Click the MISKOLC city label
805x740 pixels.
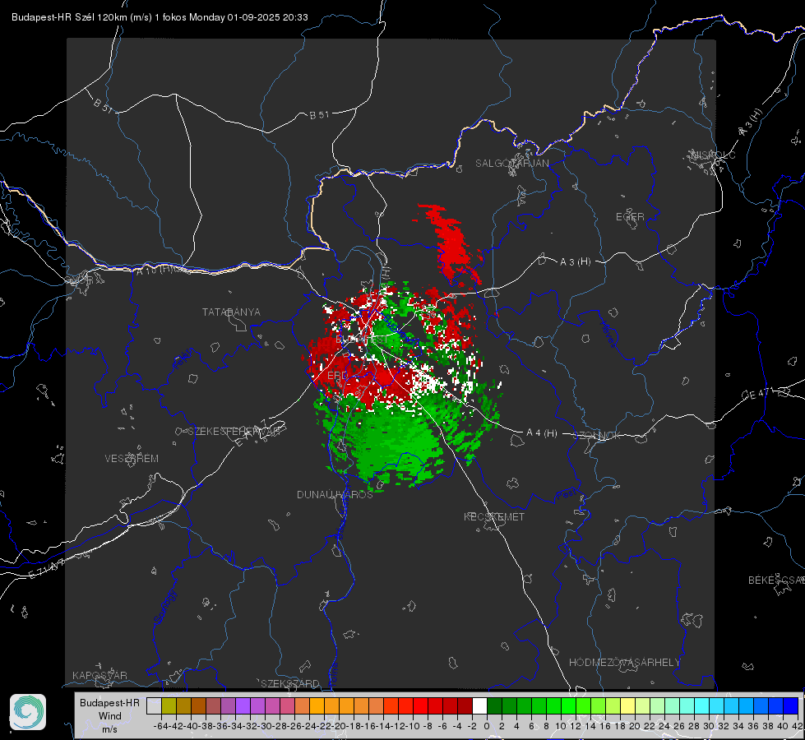click(713, 155)
